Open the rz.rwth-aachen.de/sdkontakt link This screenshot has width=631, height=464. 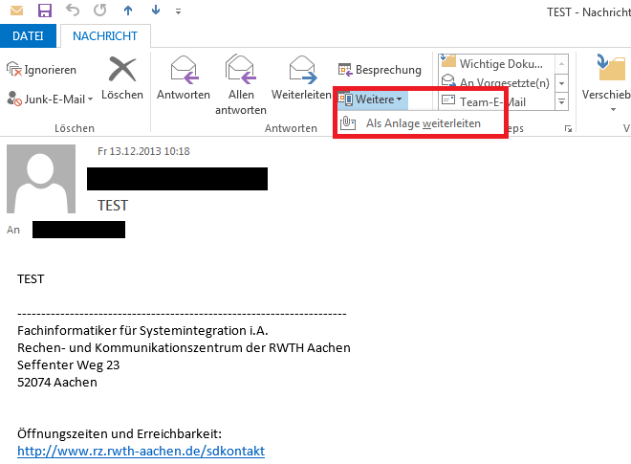[x=141, y=451]
